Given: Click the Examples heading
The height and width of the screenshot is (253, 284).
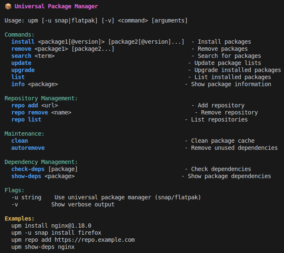Looking at the screenshot, I should tap(20, 218).
